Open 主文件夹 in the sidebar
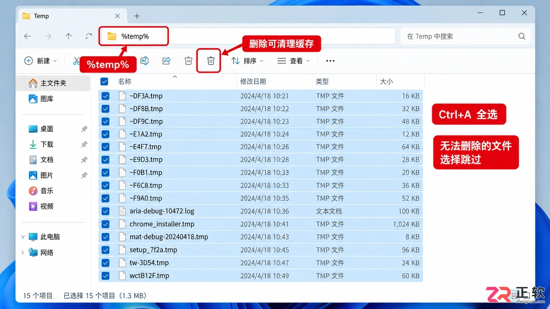 (53, 83)
